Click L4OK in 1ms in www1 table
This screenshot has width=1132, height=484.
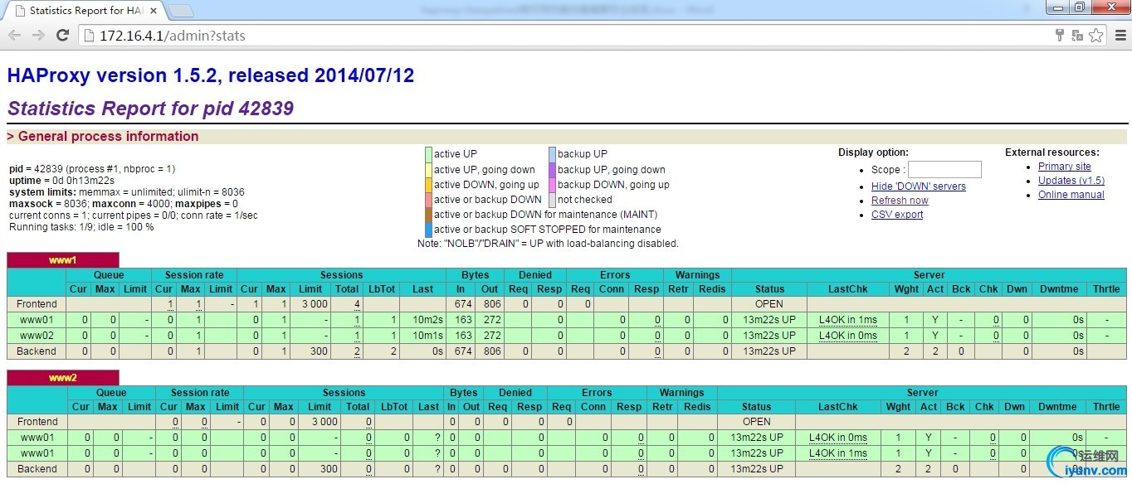[x=848, y=320]
